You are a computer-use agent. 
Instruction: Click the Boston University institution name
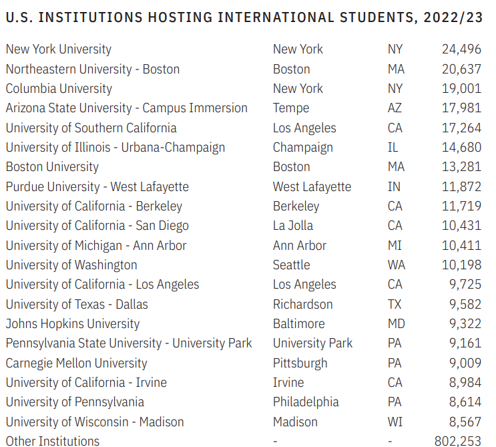[52, 167]
